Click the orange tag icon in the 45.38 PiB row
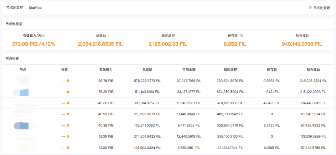Image resolution: width=336 pixels, height=155 pixels. pyautogui.click(x=68, y=125)
